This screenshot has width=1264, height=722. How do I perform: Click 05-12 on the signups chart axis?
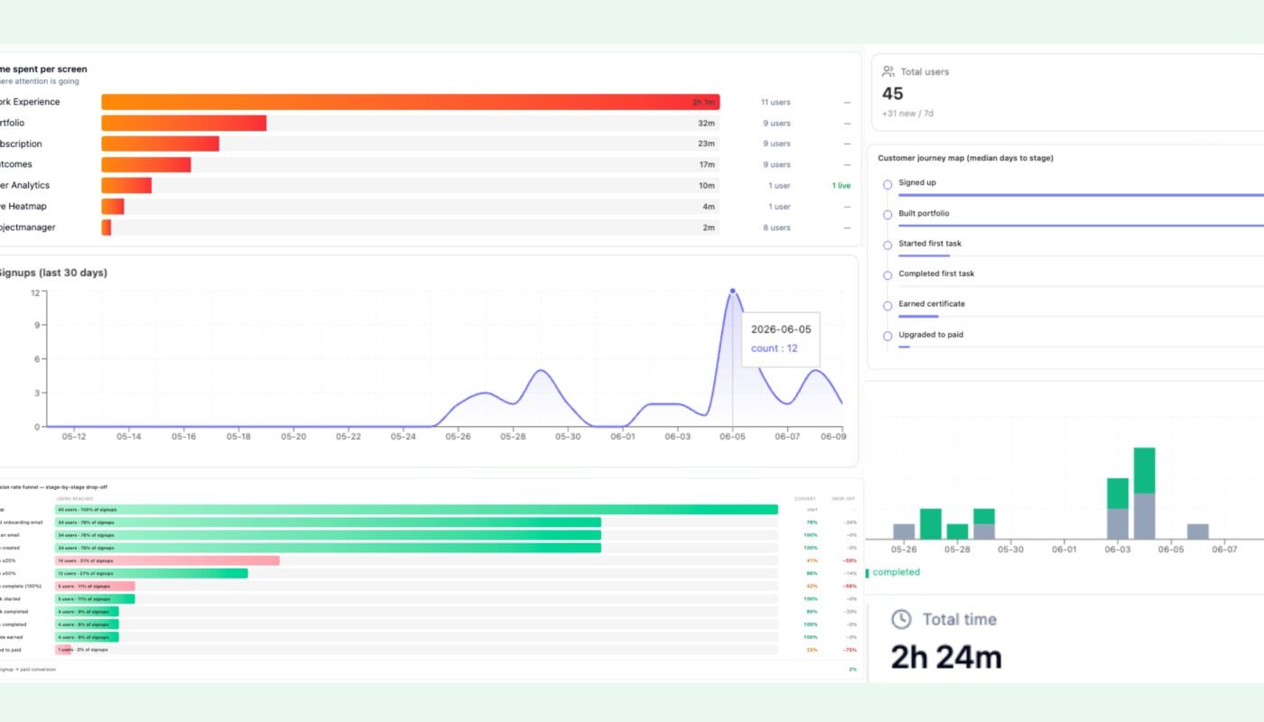74,437
